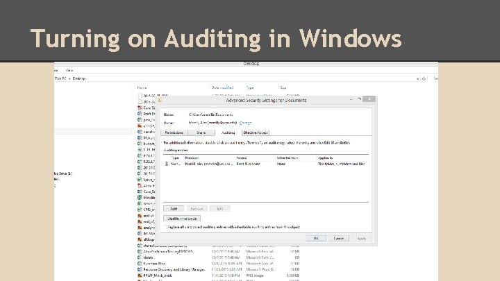This screenshot has width=500, height=281.
Task: Click the user icon on the audit entry row
Action: click(x=166, y=164)
